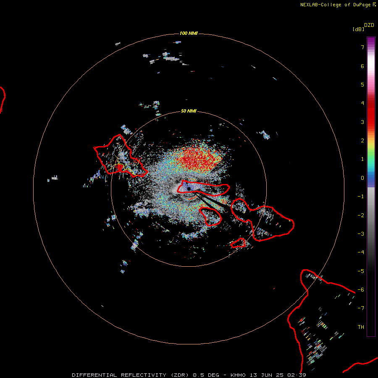Image resolution: width=378 pixels, height=378 pixels.
Task: Click the 4 value on the color scale
Action: 362,103
